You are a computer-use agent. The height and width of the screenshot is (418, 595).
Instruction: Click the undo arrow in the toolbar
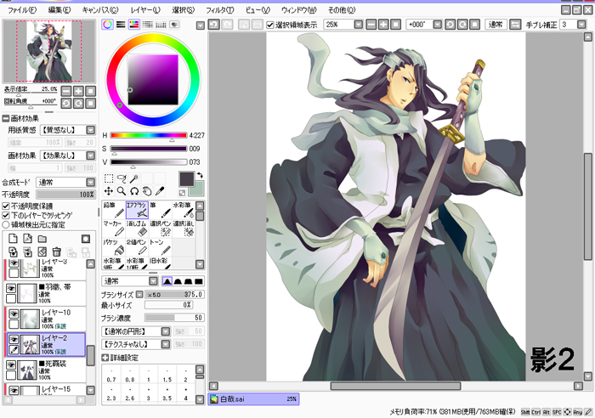pyautogui.click(x=214, y=25)
